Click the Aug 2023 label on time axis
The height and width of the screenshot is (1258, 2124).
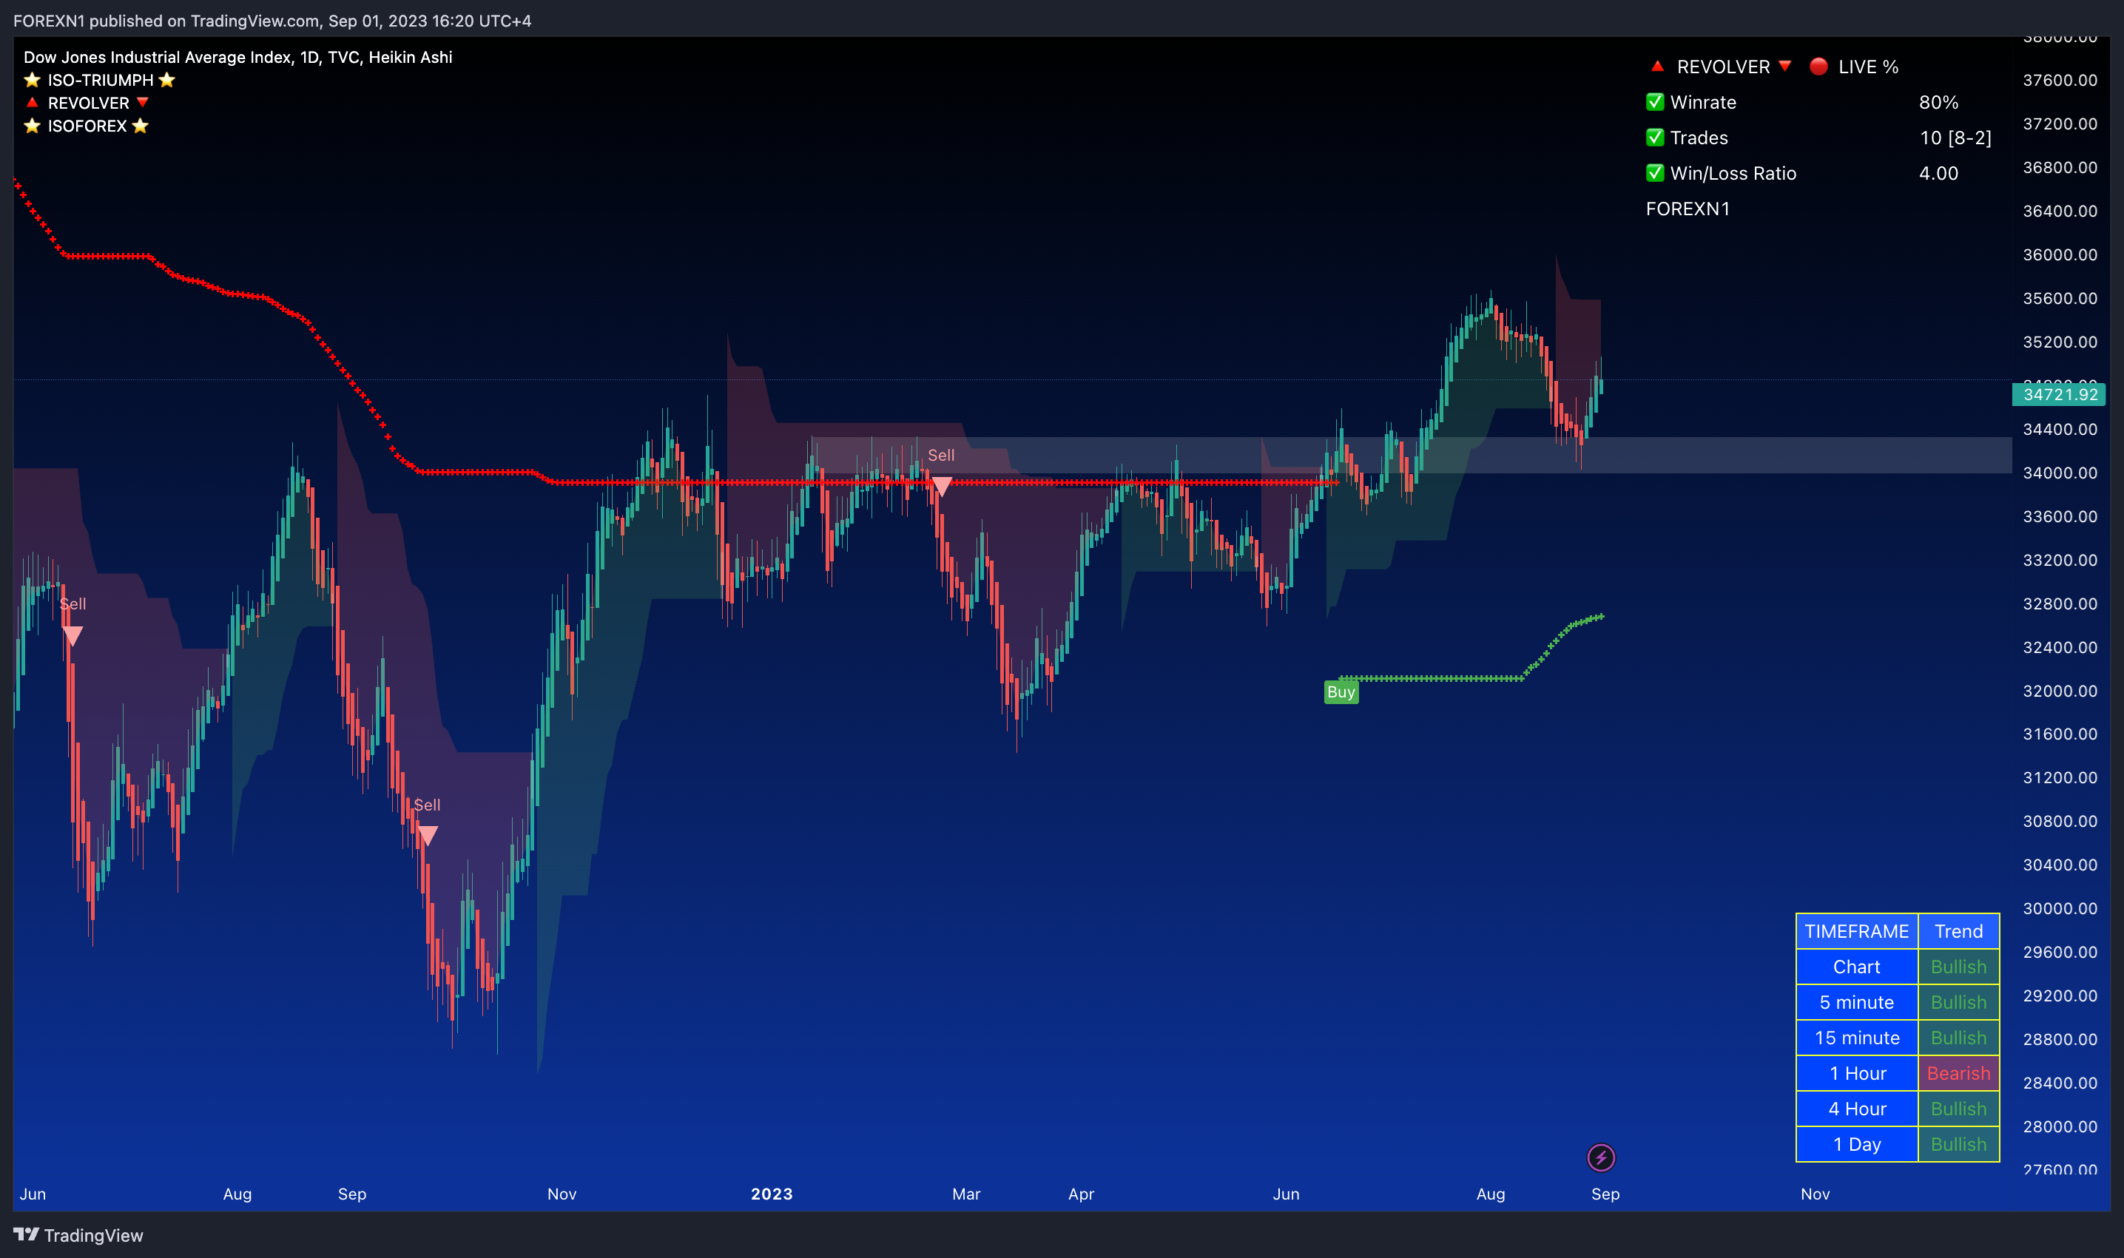click(1491, 1194)
